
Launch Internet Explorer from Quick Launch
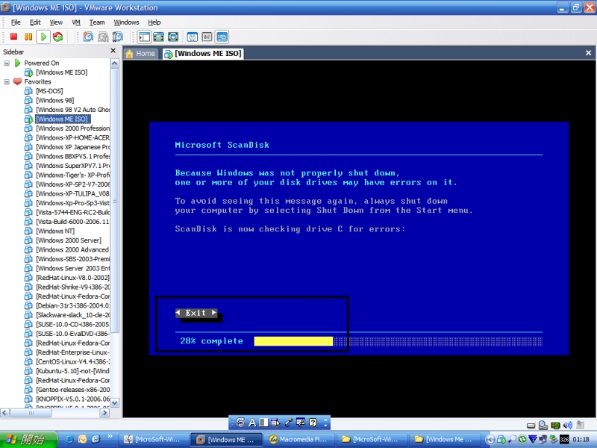click(x=69, y=439)
